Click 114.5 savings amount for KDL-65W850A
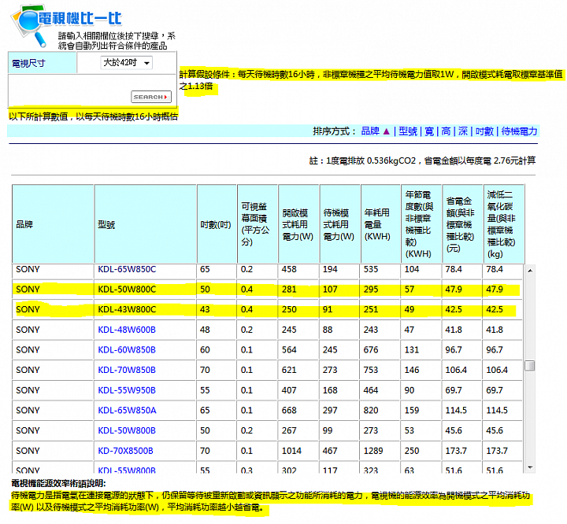This screenshot has height=524, width=567. click(x=456, y=410)
